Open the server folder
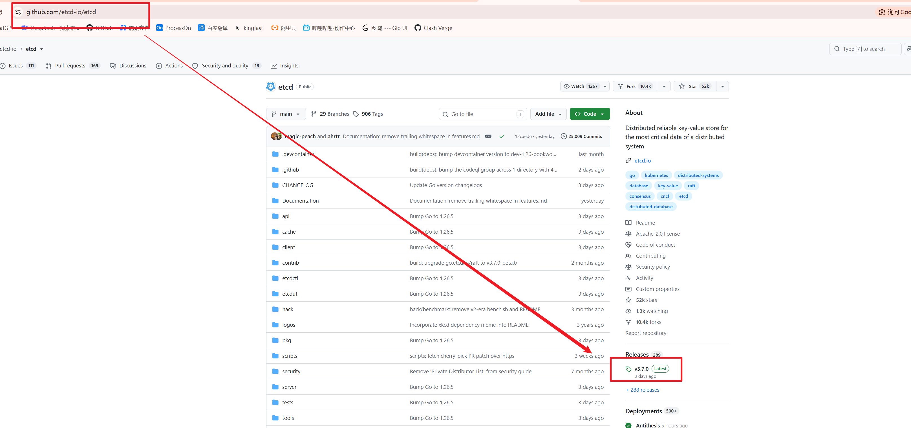Image resolution: width=911 pixels, height=428 pixels. point(289,387)
